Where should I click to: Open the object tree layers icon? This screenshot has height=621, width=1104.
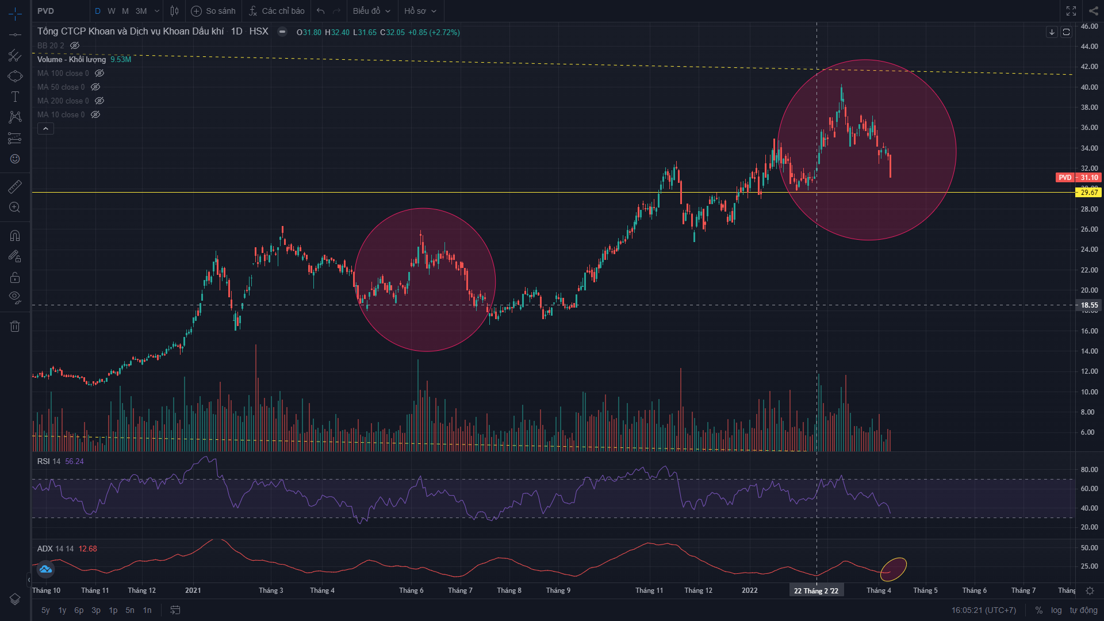pos(15,599)
